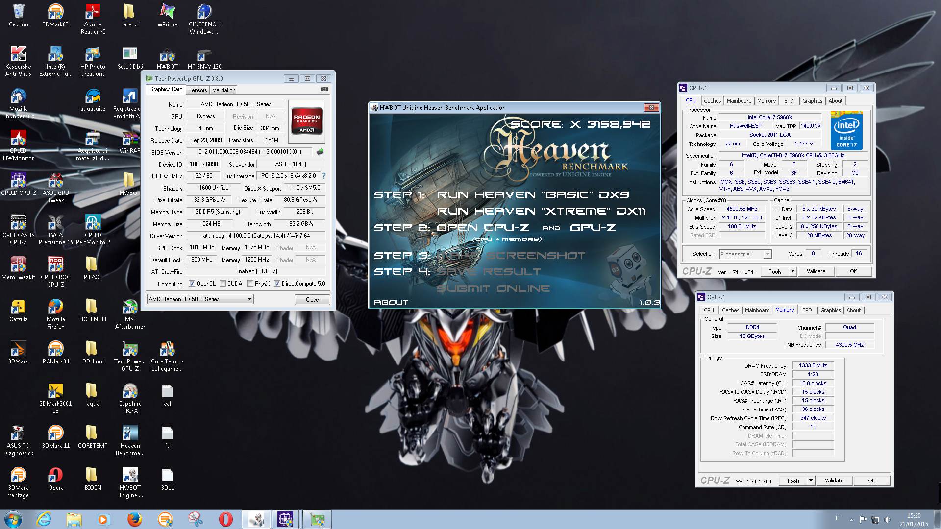Launch Sapphire TRIXX shortcut
Image resolution: width=941 pixels, height=529 pixels.
130,398
